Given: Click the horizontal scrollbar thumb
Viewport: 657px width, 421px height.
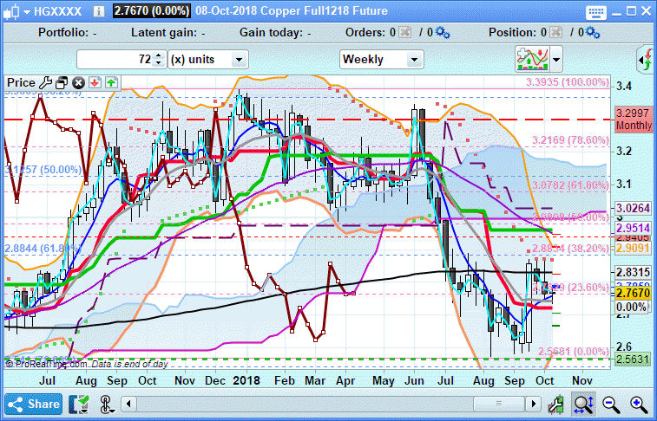Looking at the screenshot, I should [x=499, y=404].
